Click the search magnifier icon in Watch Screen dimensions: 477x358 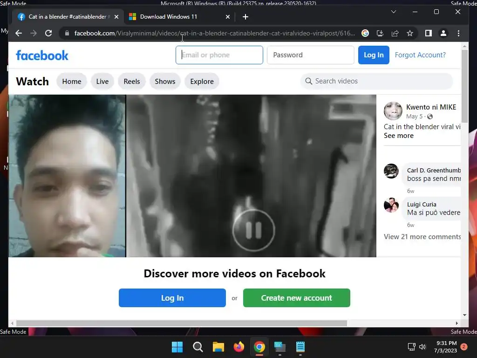(308, 81)
